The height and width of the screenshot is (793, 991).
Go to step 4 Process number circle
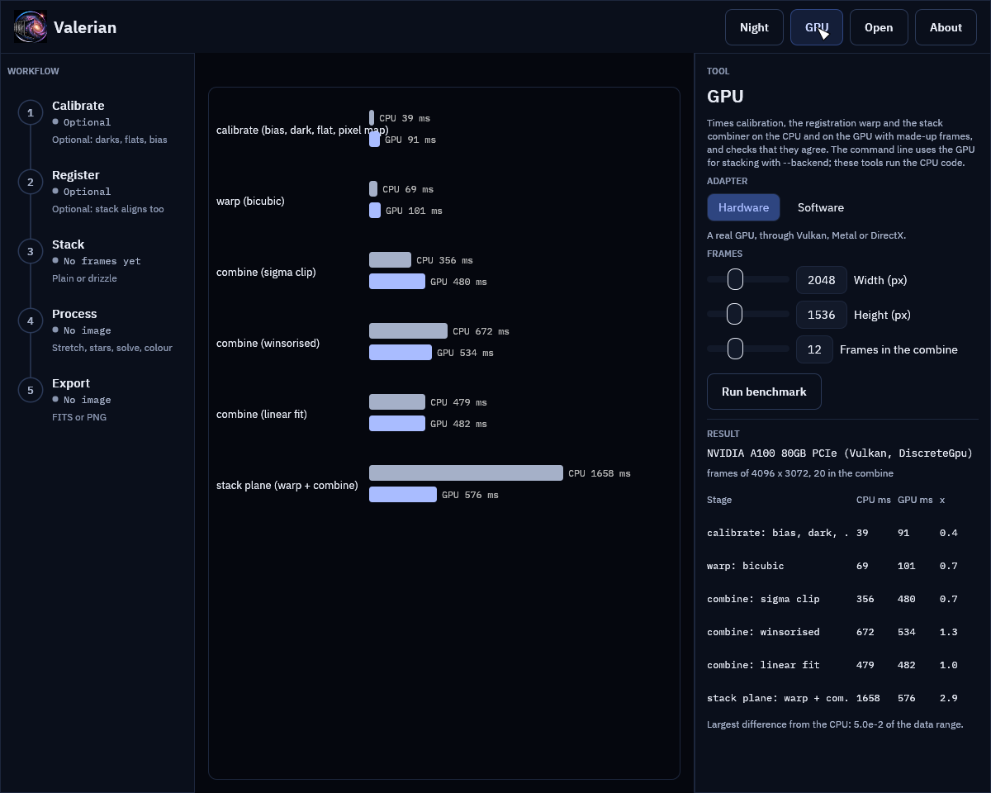31,321
